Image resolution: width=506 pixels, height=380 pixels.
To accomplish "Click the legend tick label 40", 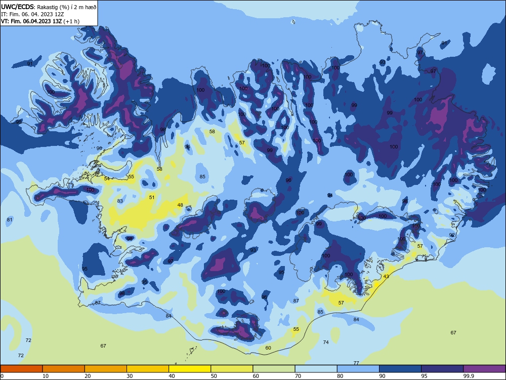I will tap(172, 376).
